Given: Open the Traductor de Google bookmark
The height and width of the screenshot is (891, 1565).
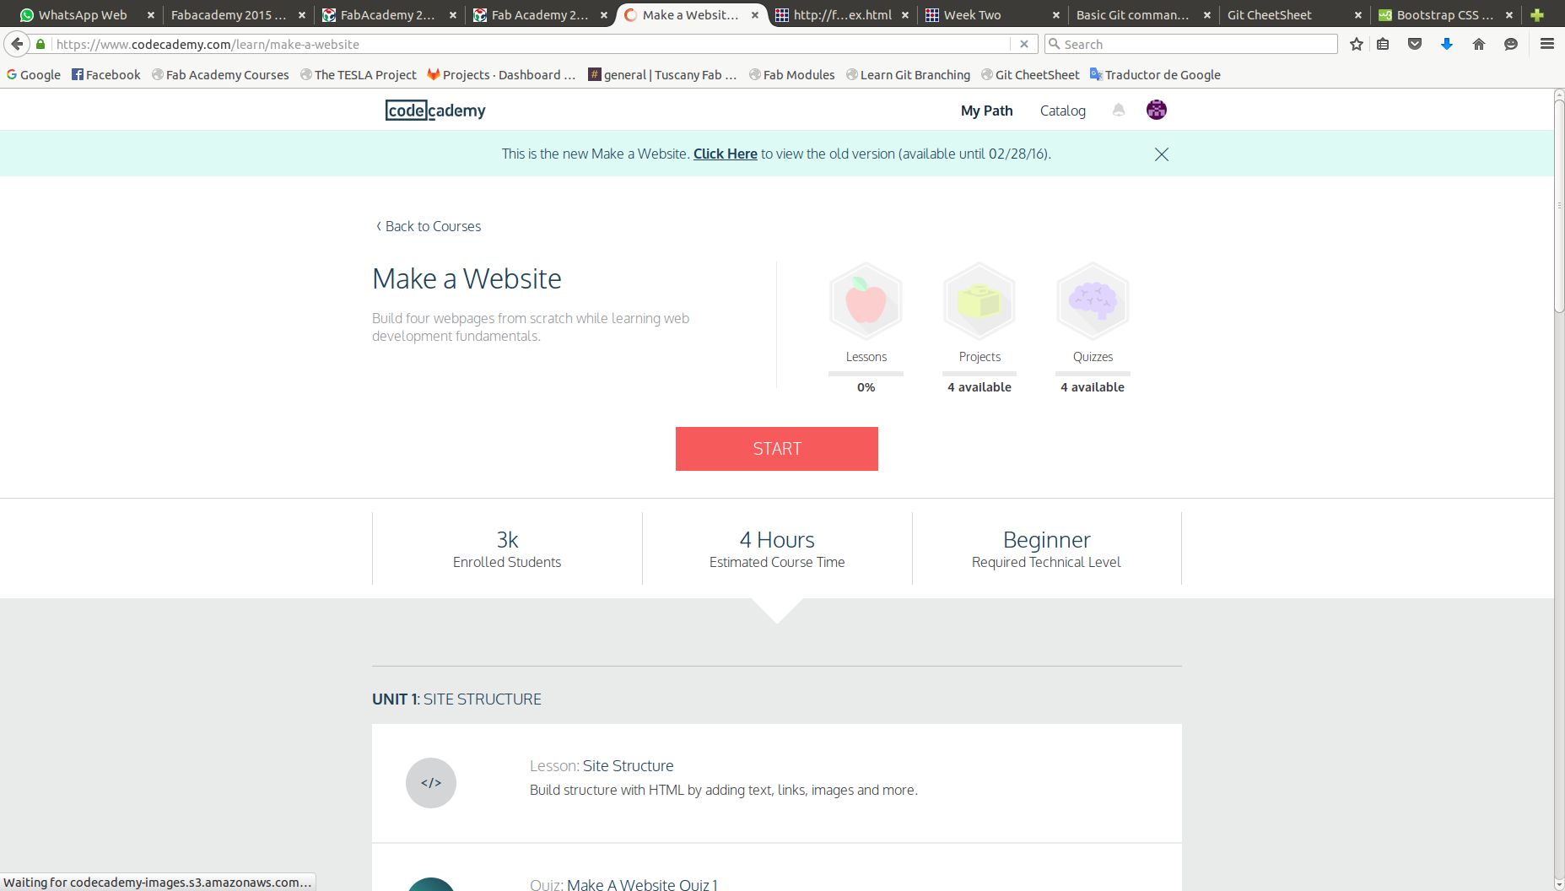Looking at the screenshot, I should point(1155,75).
